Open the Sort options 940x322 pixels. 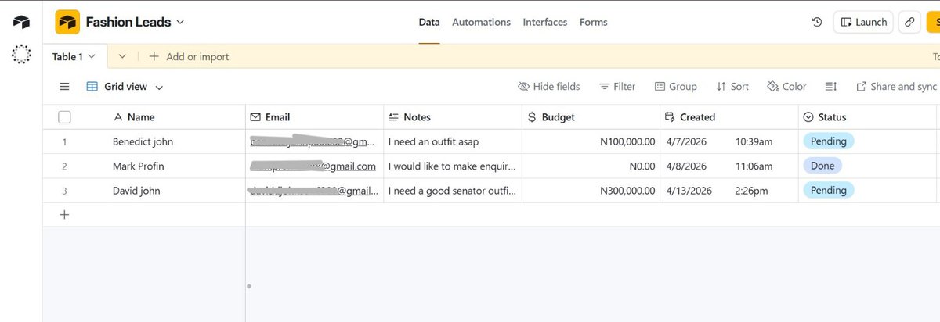pos(732,87)
